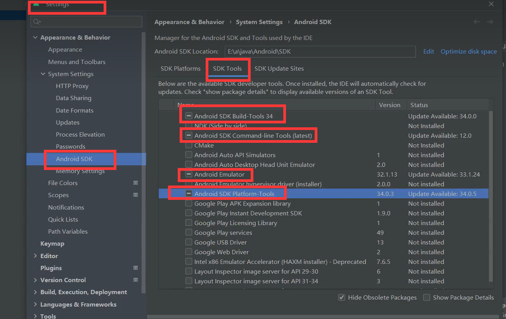The width and height of the screenshot is (506, 319).
Task: Check the CMake checkbox
Action: pyautogui.click(x=189, y=145)
